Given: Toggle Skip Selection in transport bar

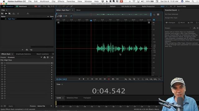Looking at the screenshot, I should (x=117, y=79).
